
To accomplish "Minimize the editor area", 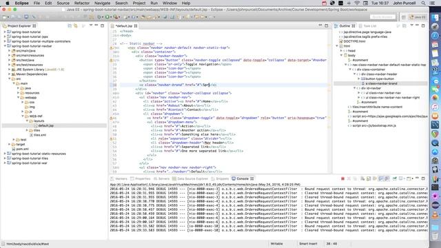I will [x=320, y=25].
